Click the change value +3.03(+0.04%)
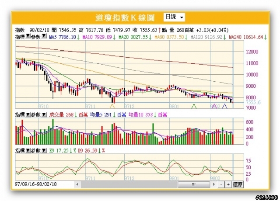280x201 pixels. coord(212,30)
